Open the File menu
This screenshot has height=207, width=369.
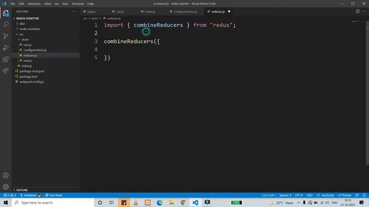(13, 4)
